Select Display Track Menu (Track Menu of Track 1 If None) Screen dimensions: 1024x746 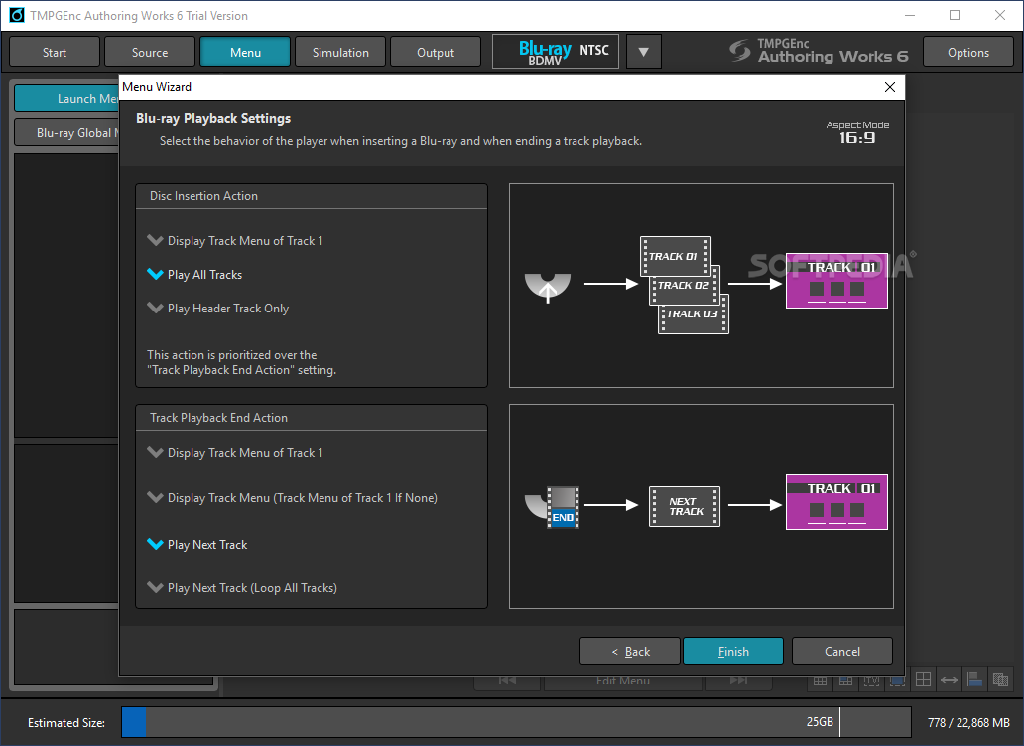(x=292, y=498)
